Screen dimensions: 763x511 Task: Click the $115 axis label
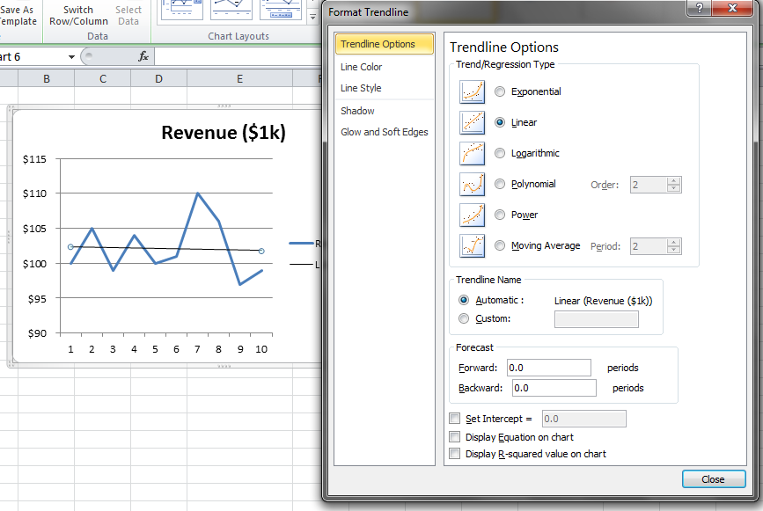click(x=34, y=159)
